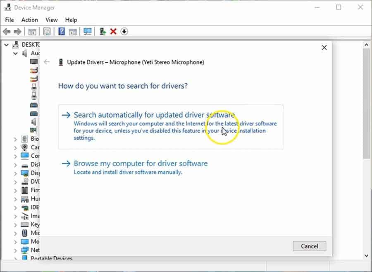Select the IDE controller icon in the tree
The height and width of the screenshot is (272, 372).
pyautogui.click(x=25, y=208)
